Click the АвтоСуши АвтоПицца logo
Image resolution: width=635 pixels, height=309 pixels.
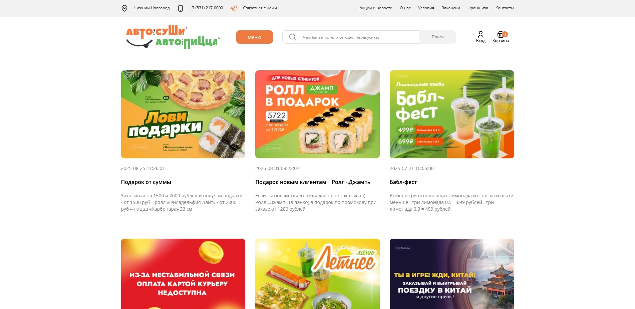(173, 37)
